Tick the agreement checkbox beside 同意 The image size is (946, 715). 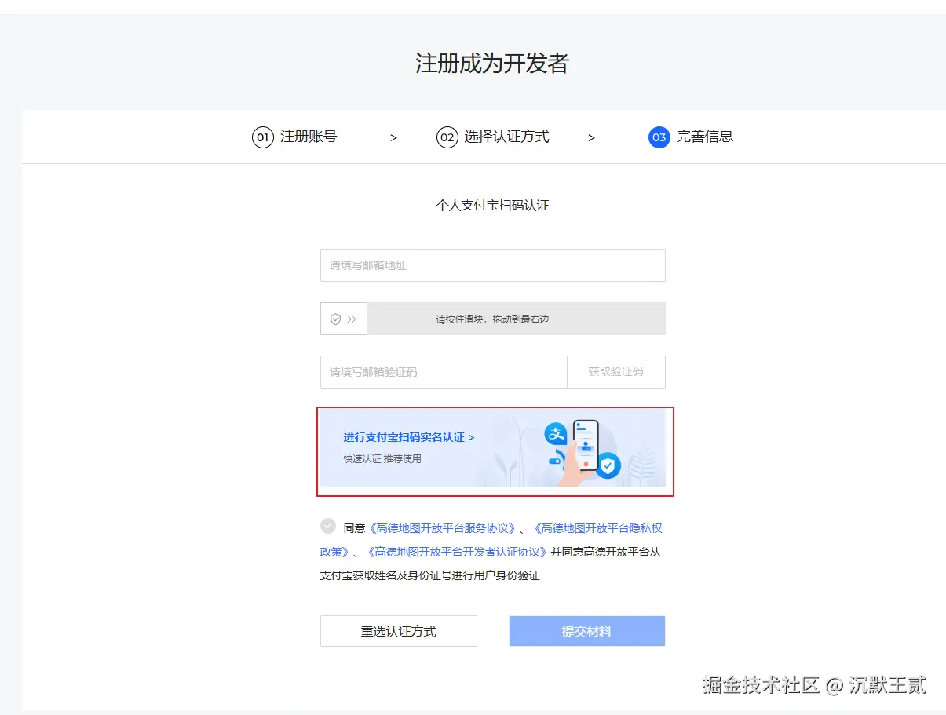(328, 526)
